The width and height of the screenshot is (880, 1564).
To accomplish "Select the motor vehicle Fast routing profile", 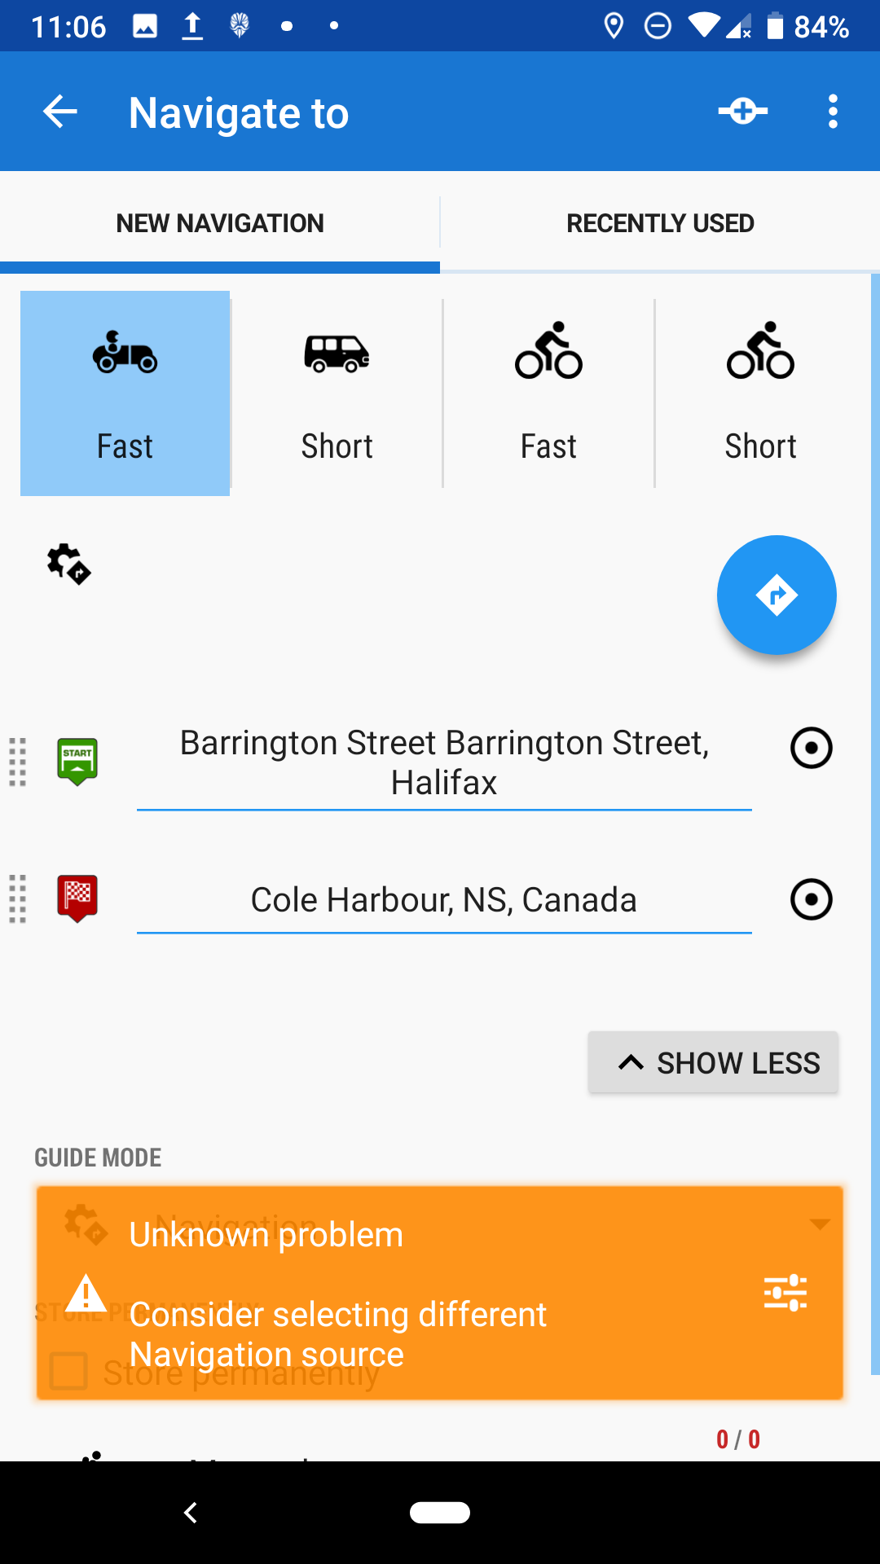I will point(125,393).
